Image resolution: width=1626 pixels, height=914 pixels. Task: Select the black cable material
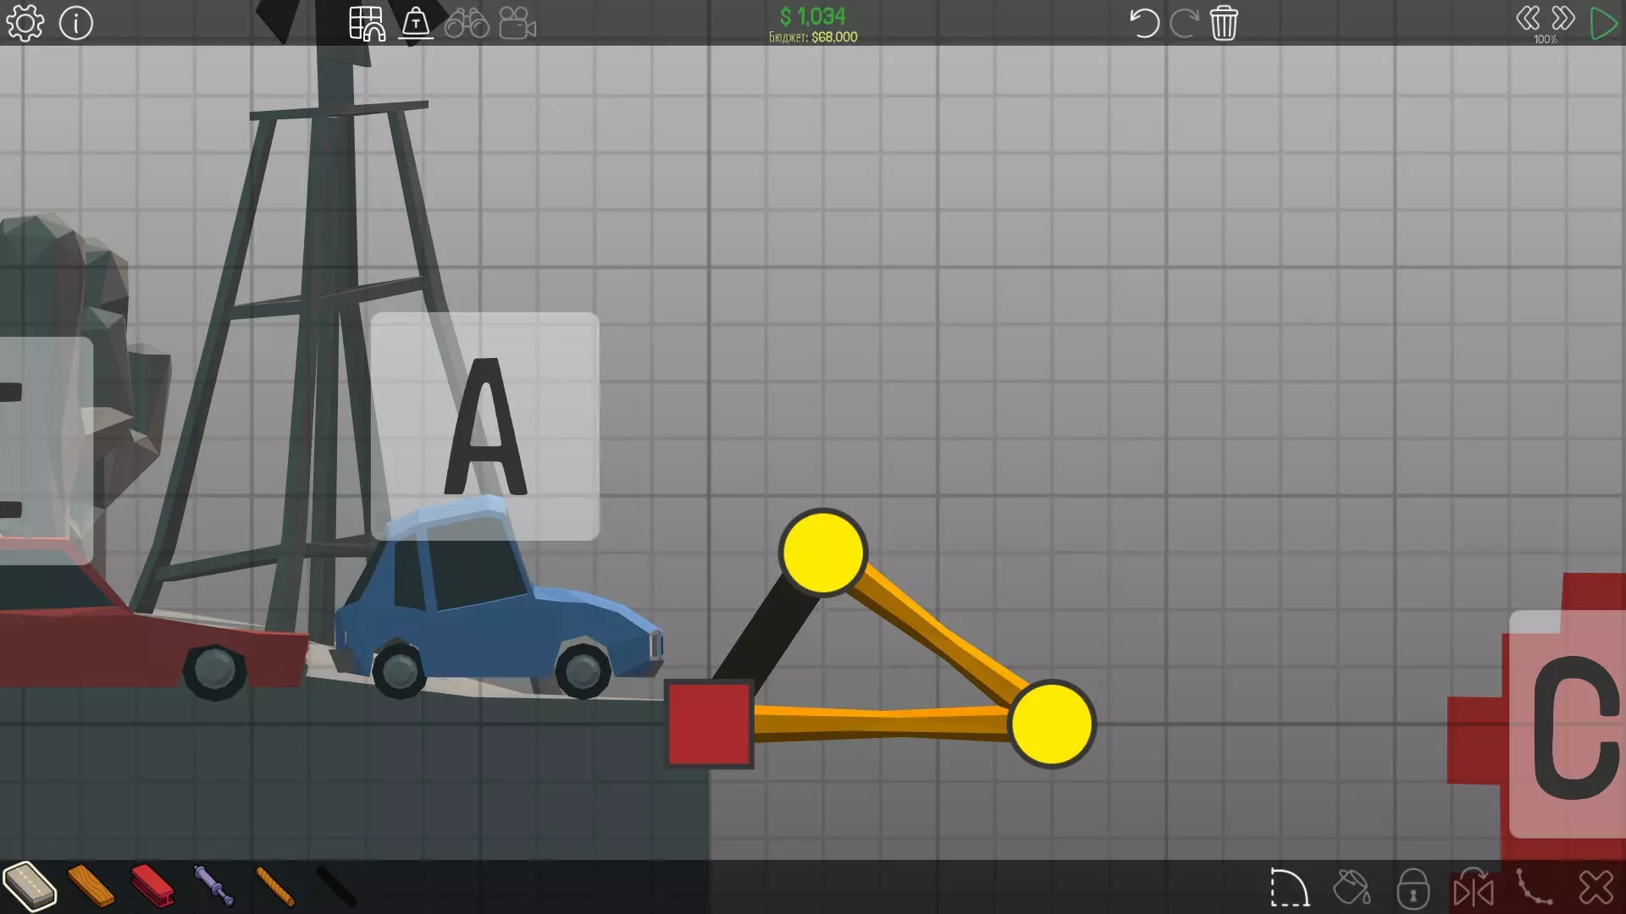336,886
